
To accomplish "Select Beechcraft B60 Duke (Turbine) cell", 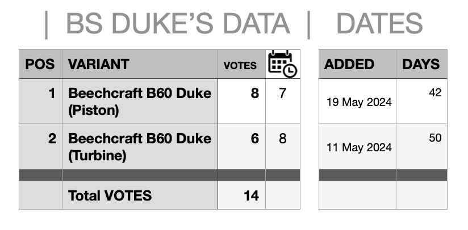I will tap(140, 146).
